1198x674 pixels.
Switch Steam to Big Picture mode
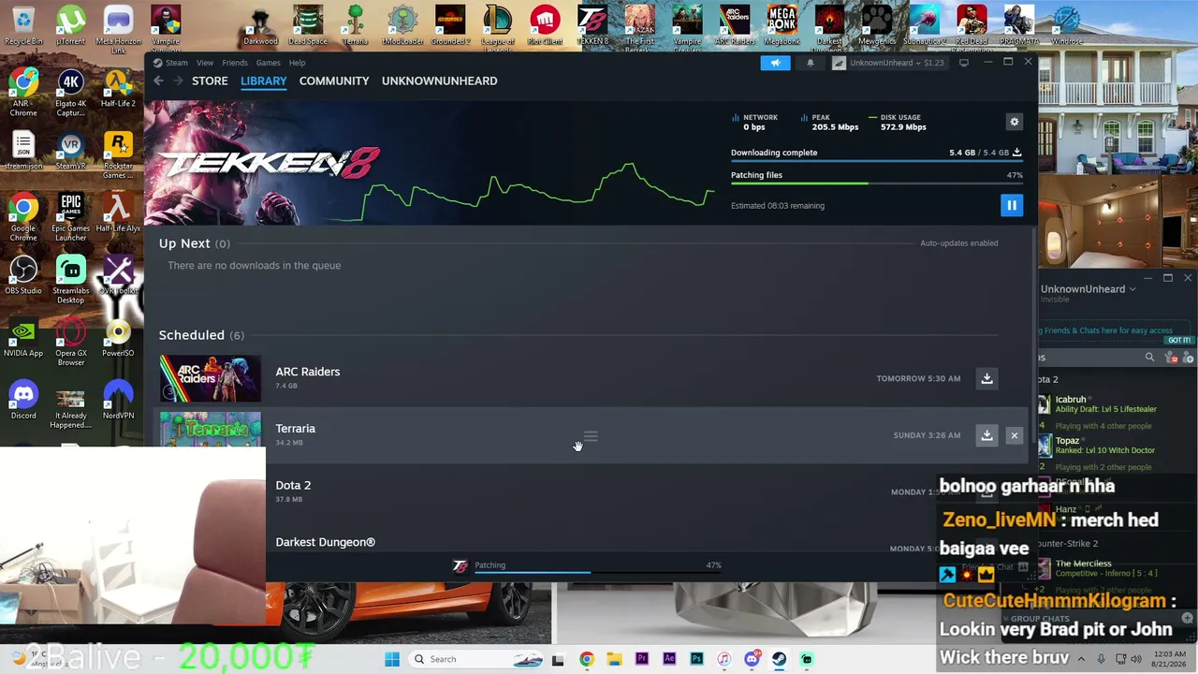point(964,63)
